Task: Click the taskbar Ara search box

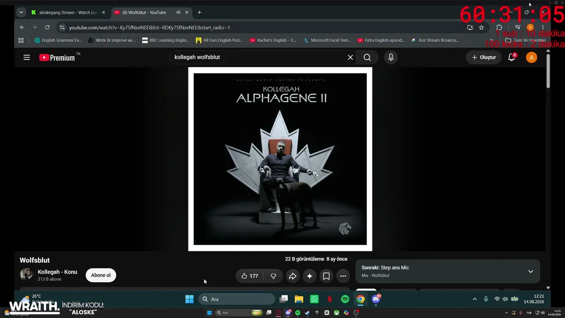Action: 237,299
